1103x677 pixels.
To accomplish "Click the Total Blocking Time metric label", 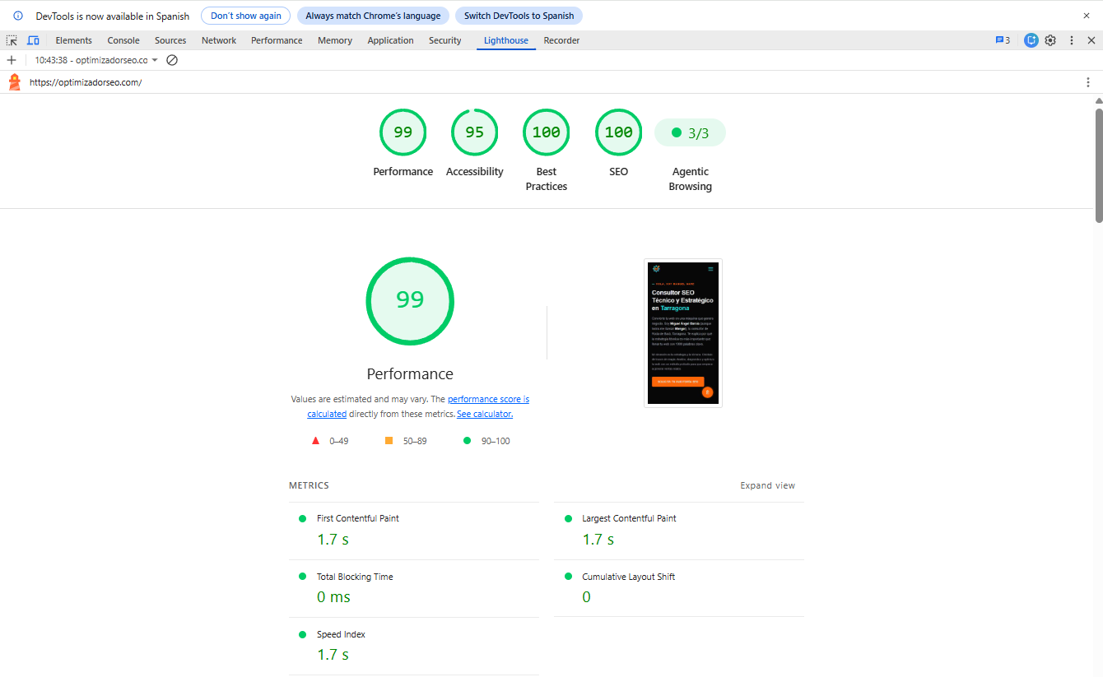I will [355, 577].
